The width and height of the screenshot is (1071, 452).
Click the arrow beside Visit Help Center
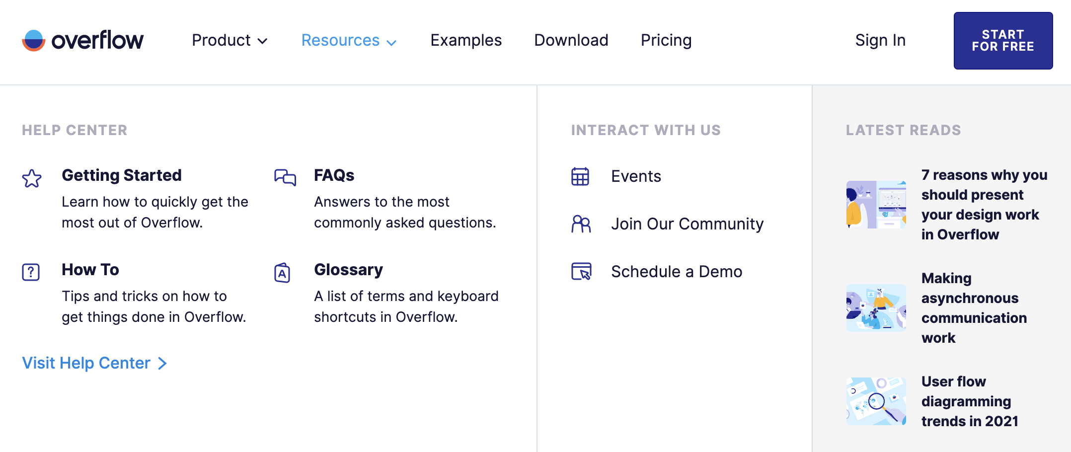[x=162, y=364]
